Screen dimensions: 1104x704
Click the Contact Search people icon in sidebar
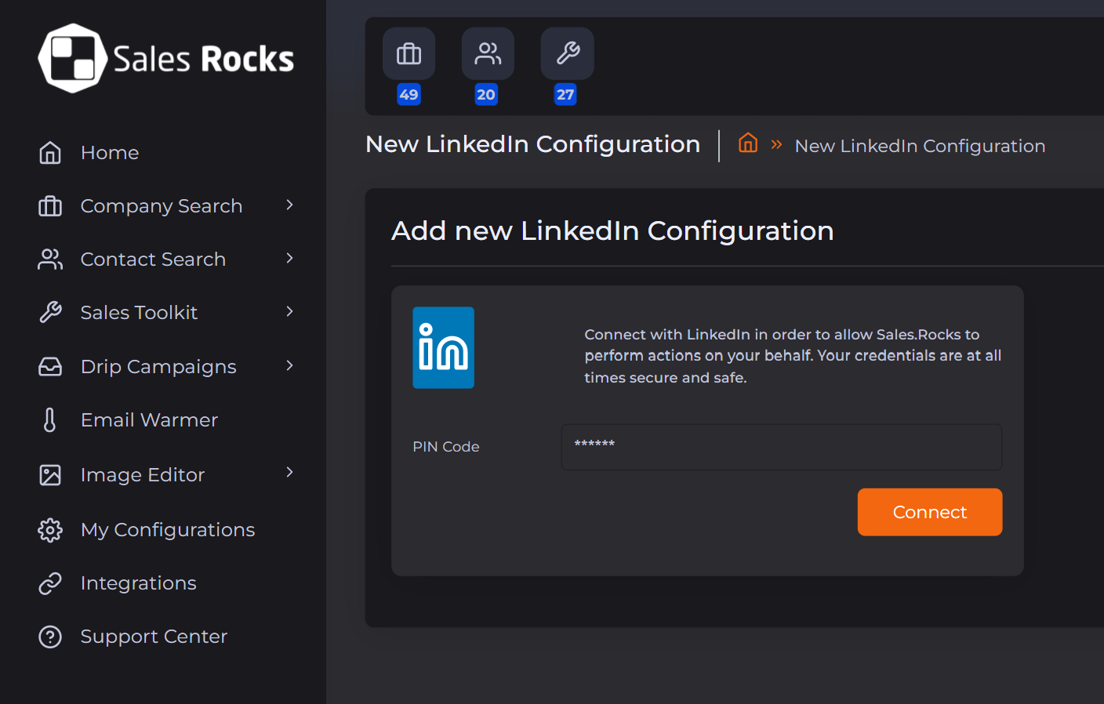click(50, 259)
